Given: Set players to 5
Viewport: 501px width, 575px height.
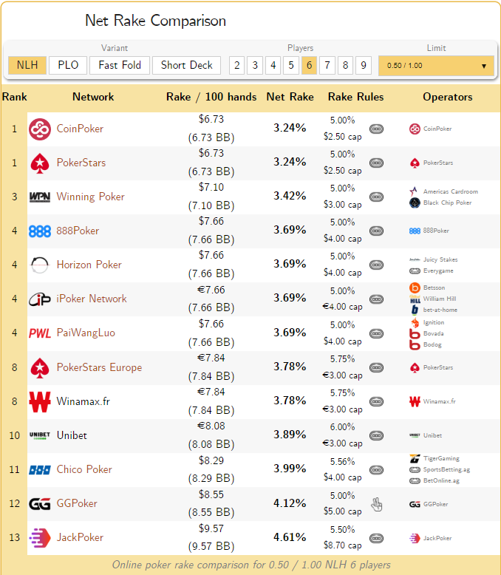Looking at the screenshot, I should point(291,65).
